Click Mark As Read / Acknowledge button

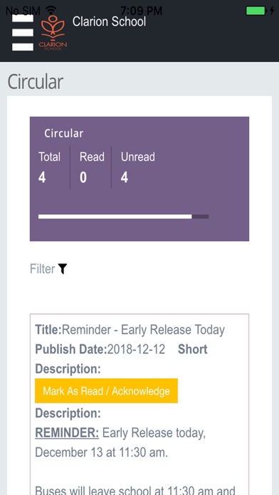[x=106, y=391]
